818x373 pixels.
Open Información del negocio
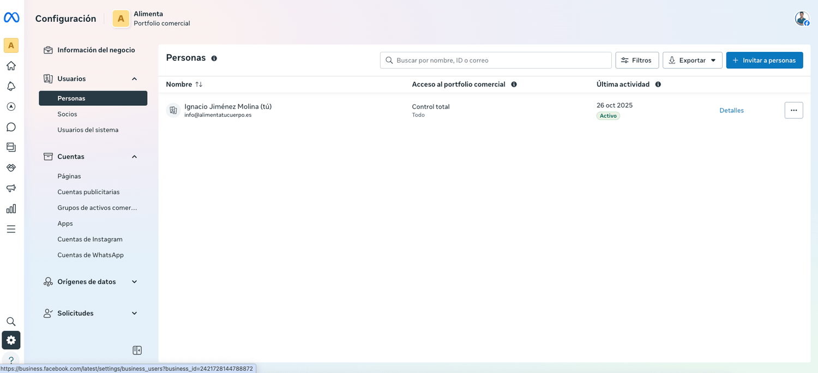pos(96,50)
